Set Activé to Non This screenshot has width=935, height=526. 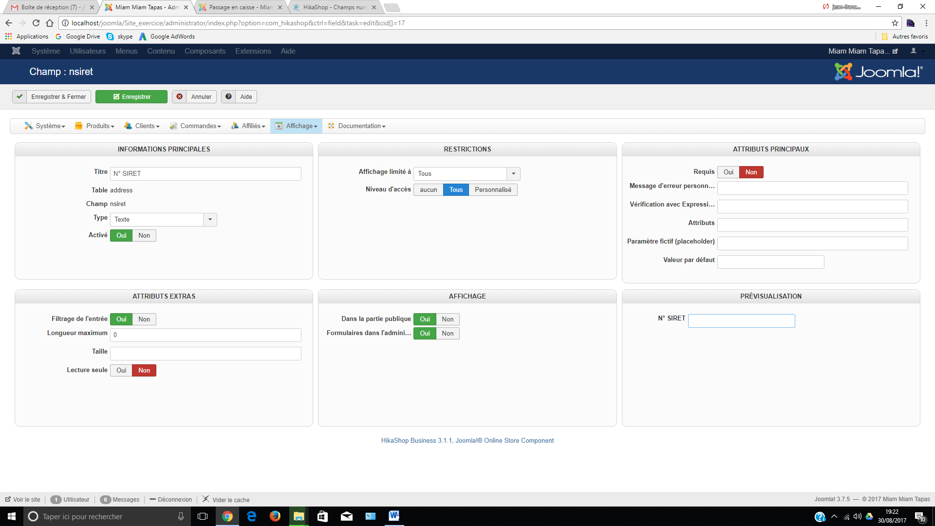pyautogui.click(x=144, y=236)
